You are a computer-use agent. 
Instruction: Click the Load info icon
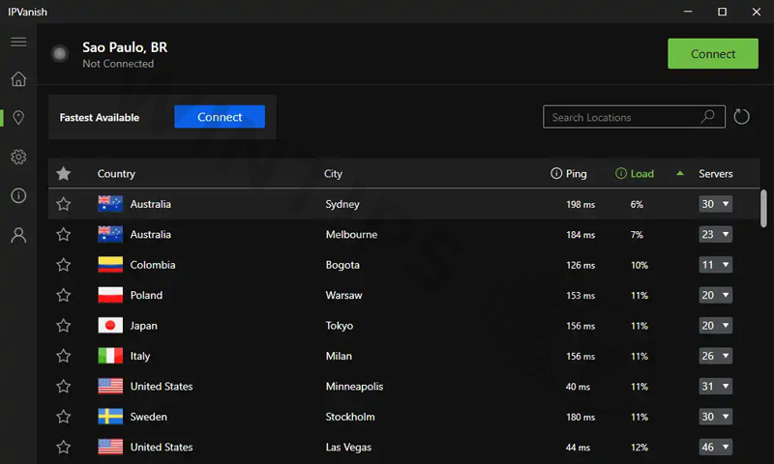pos(621,173)
